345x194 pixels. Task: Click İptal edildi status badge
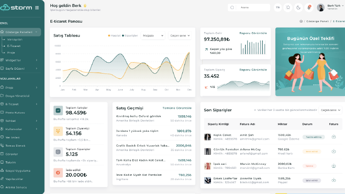(x=312, y=181)
